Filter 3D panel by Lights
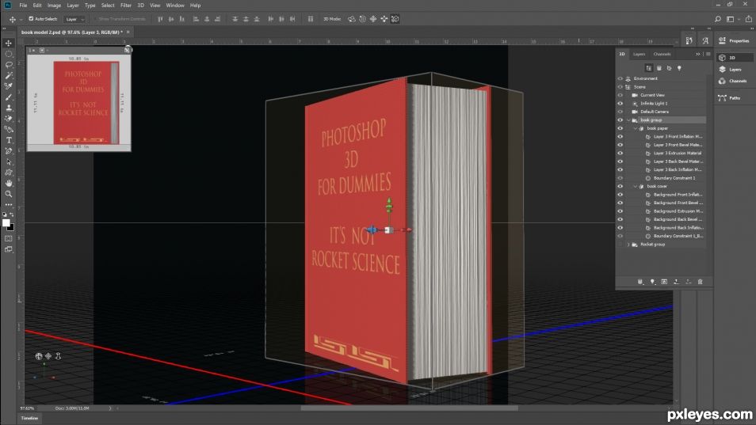This screenshot has width=756, height=425. coord(679,68)
